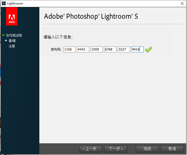Screen dimensions: 187x155
Task: Go back with the 上一步 button
Action: tap(91, 149)
